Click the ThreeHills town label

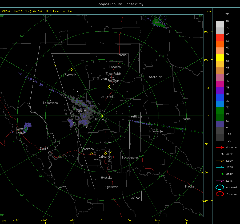134,116
